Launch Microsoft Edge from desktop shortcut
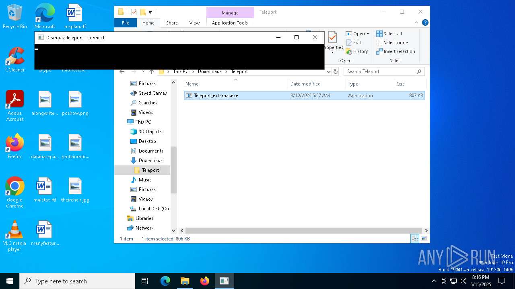The image size is (515, 289). click(45, 17)
